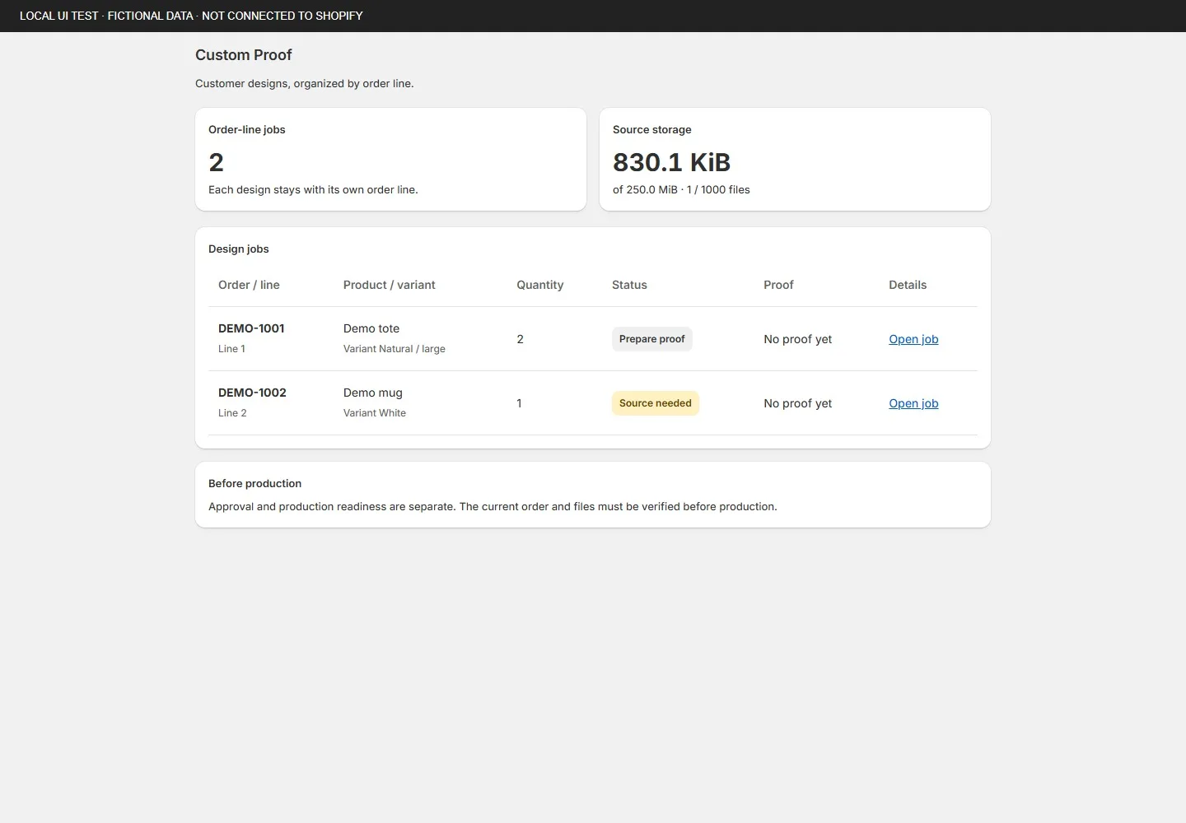Click No proof yet in DEMO-1001 row
This screenshot has height=823, width=1186.
click(797, 339)
